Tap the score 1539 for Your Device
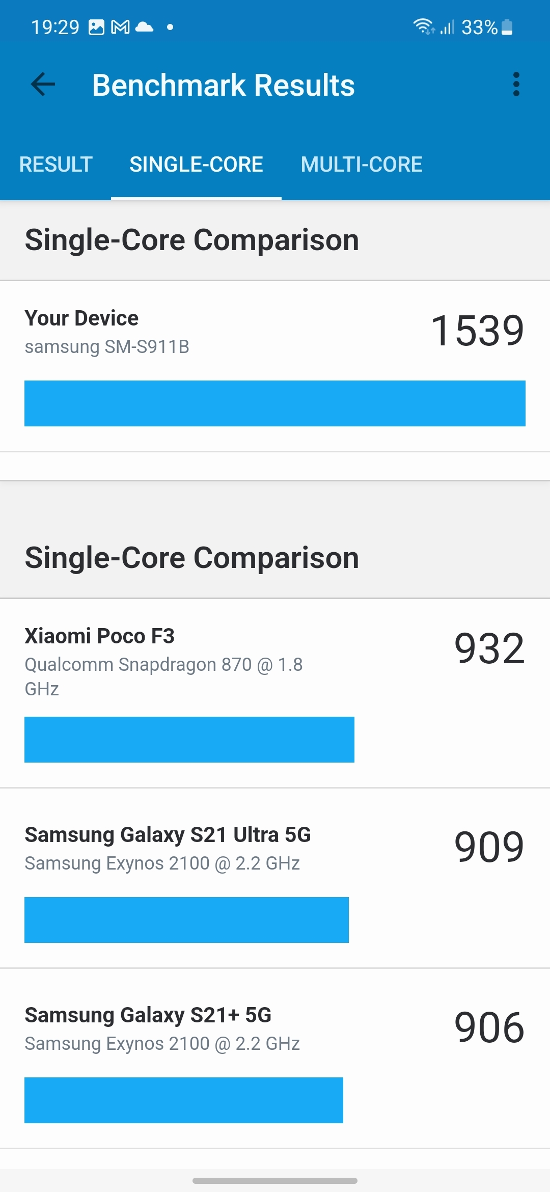 pos(477,330)
